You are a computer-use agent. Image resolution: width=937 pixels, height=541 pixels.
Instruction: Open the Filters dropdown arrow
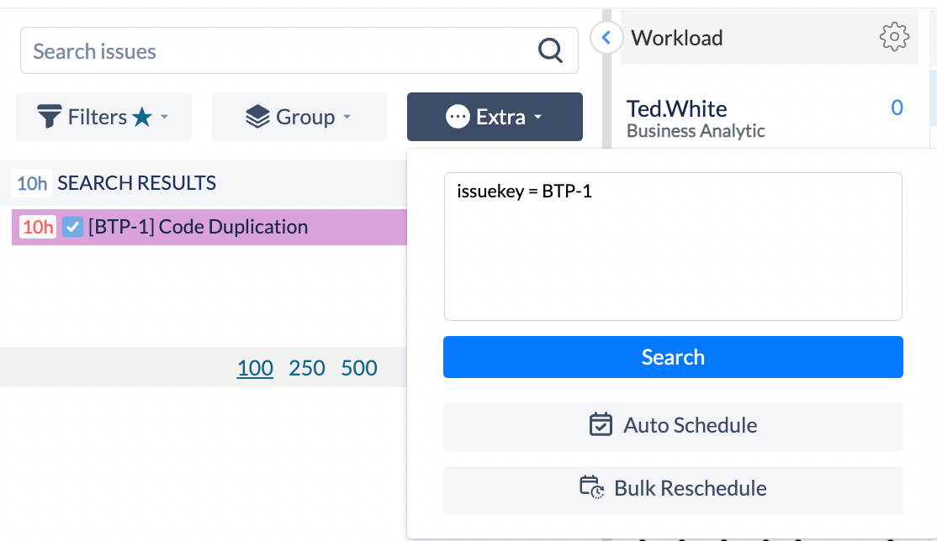tap(165, 117)
